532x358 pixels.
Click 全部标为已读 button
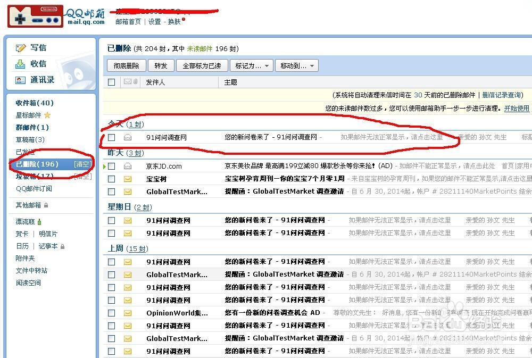(x=202, y=65)
